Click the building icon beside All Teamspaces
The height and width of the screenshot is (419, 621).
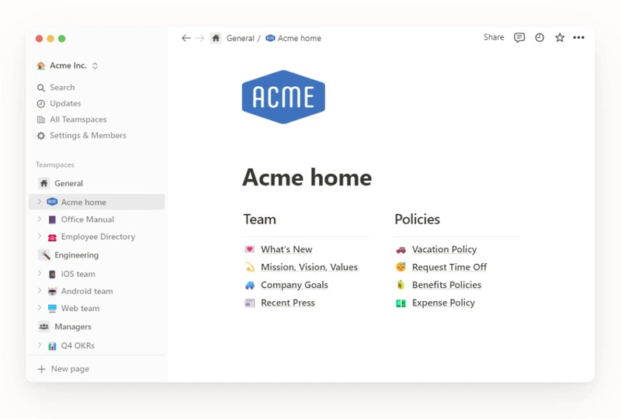[41, 119]
